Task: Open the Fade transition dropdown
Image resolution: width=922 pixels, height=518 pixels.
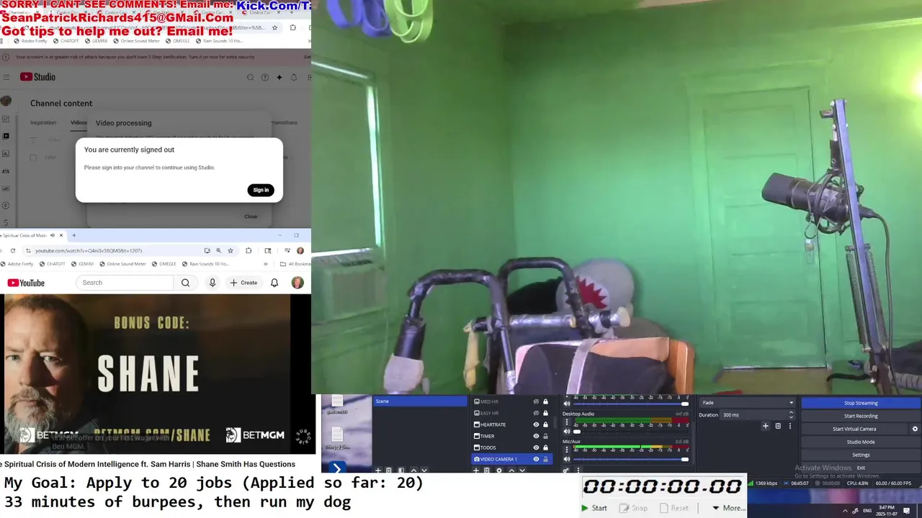Action: pos(748,403)
